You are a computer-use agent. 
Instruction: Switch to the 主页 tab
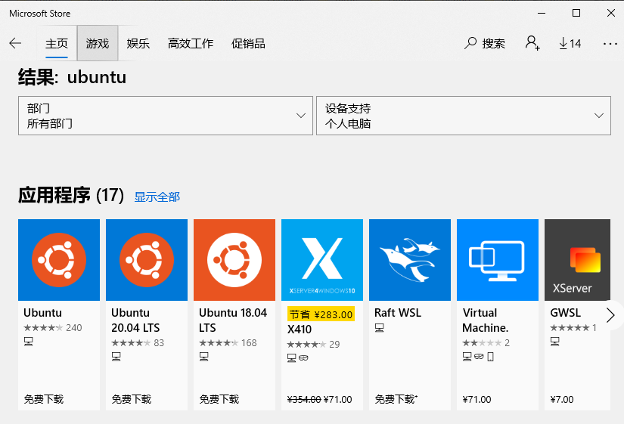pos(57,43)
